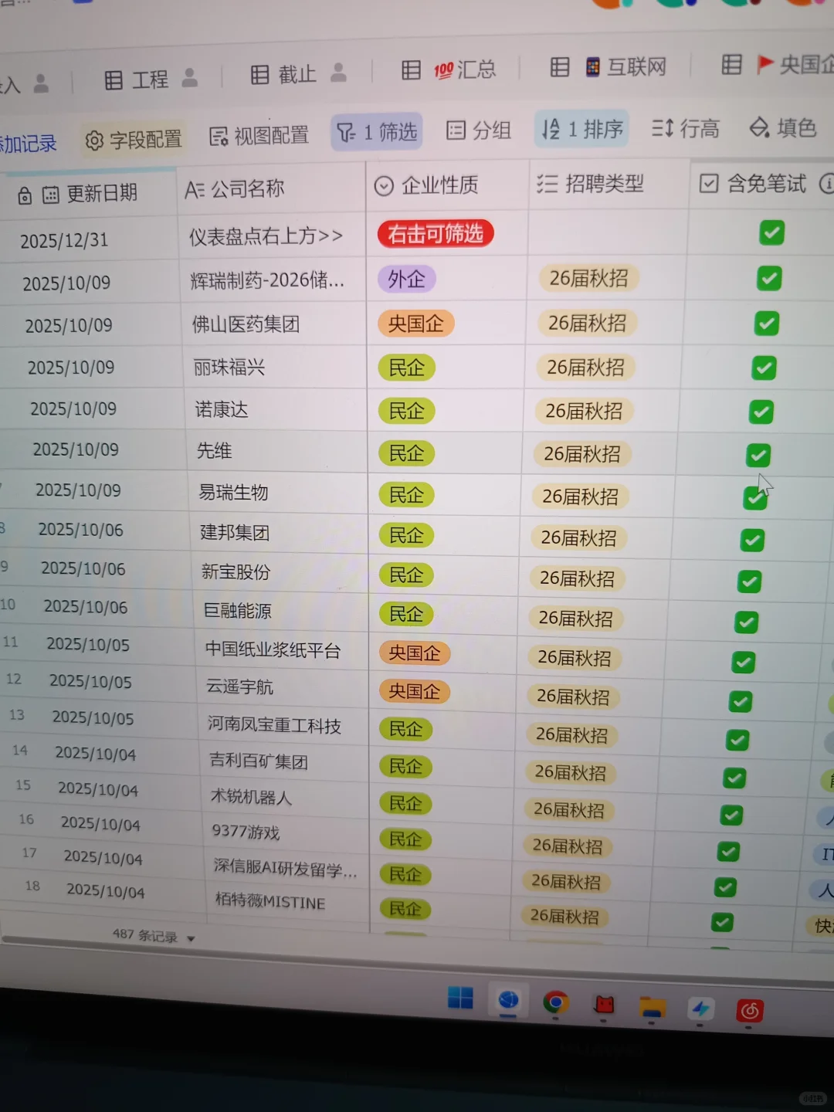Click the grid icon before 互联网
This screenshot has width=834, height=1112.
tap(560, 67)
